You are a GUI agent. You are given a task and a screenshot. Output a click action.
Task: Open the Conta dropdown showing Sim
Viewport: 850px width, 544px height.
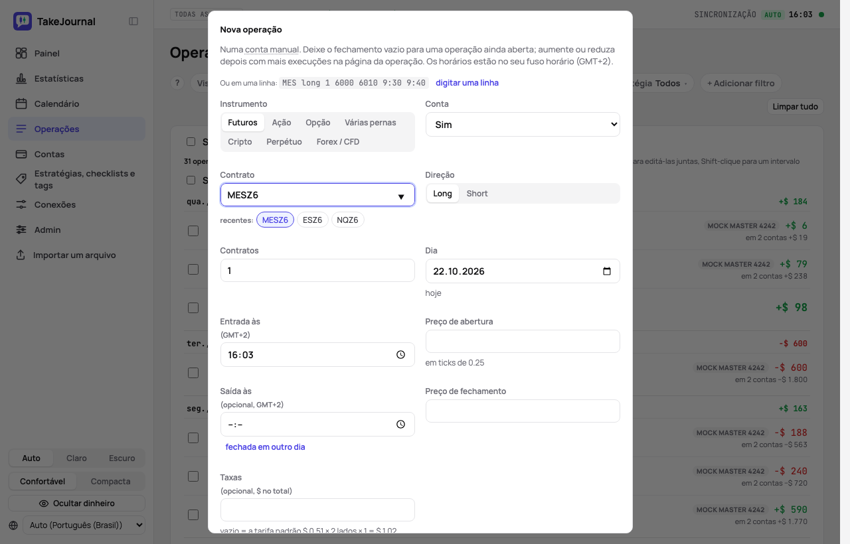click(x=523, y=124)
